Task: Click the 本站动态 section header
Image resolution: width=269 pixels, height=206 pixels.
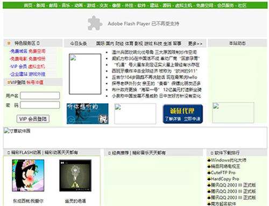Action: 237,43
